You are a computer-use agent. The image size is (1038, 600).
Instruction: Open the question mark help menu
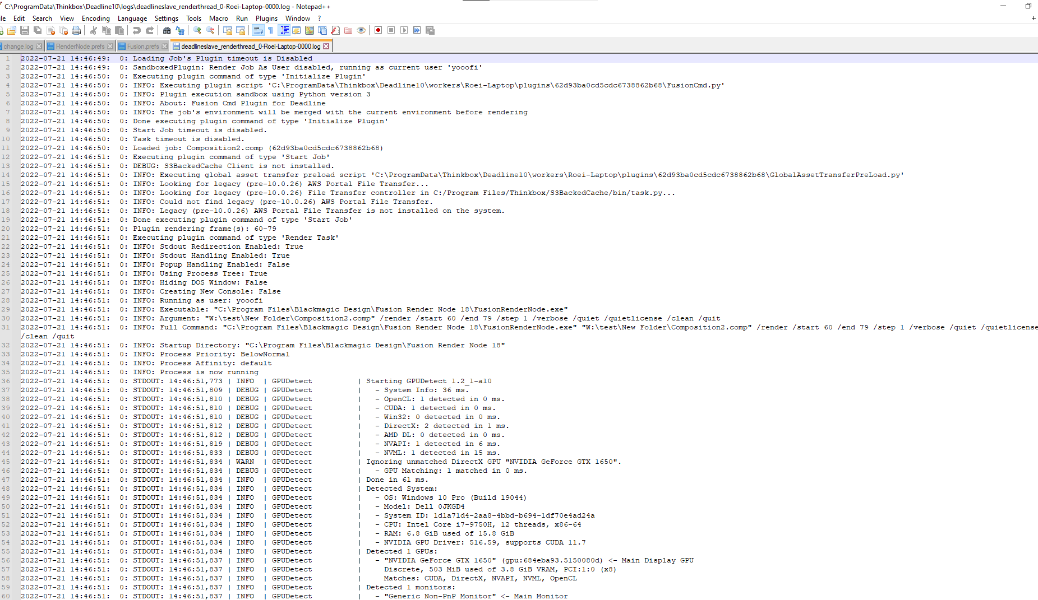pos(319,18)
